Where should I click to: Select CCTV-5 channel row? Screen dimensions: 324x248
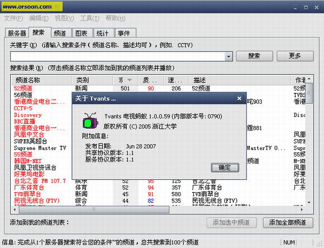[x=23, y=108]
